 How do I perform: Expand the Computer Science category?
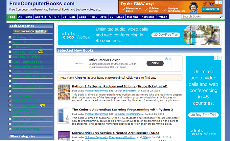pyautogui.click(x=10, y=71)
